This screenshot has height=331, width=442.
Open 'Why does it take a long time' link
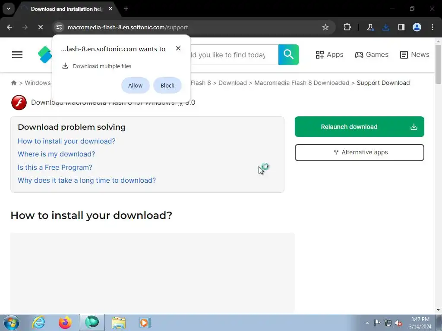pyautogui.click(x=87, y=180)
